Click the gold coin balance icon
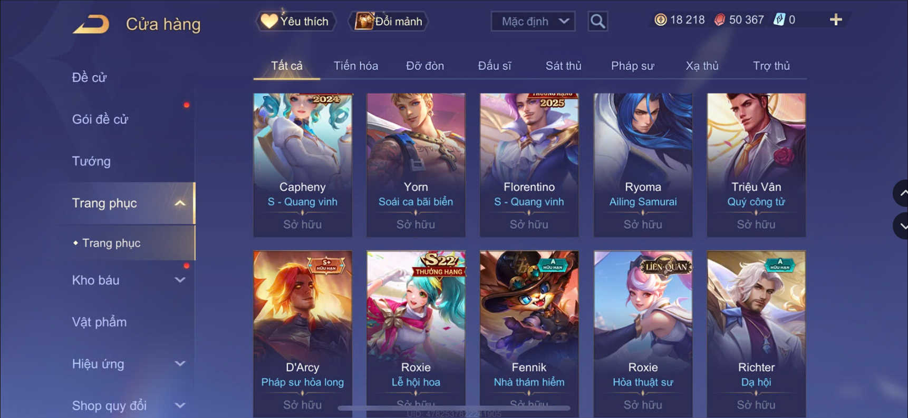 pos(660,20)
